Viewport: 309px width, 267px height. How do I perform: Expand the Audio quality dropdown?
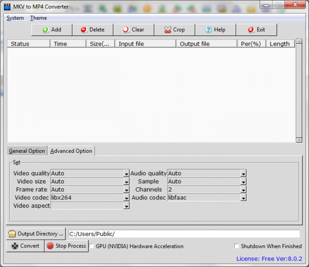click(x=243, y=173)
